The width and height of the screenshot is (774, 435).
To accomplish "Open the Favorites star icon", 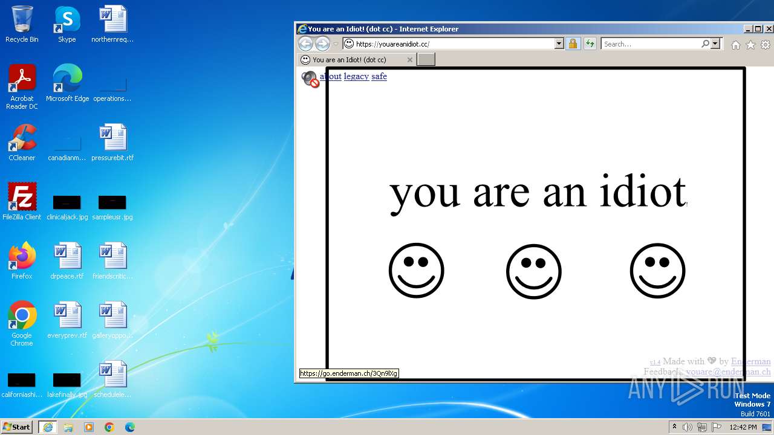I will pyautogui.click(x=750, y=45).
